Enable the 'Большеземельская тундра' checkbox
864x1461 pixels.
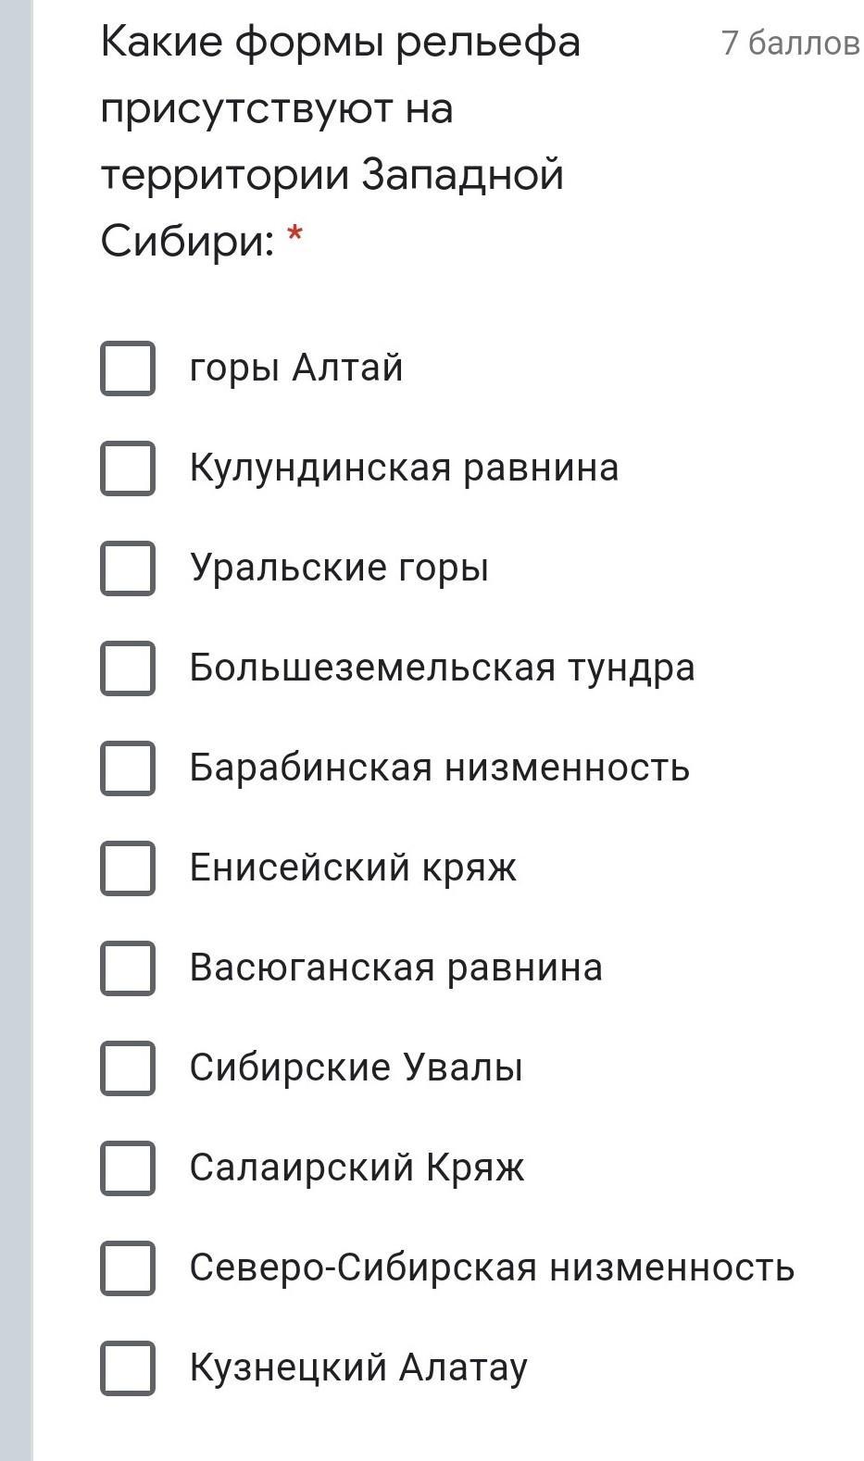(128, 668)
